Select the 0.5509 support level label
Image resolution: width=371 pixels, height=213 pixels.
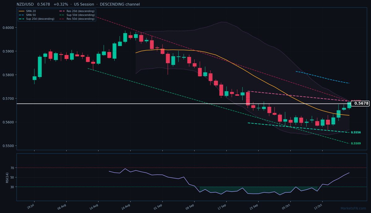pyautogui.click(x=356, y=144)
